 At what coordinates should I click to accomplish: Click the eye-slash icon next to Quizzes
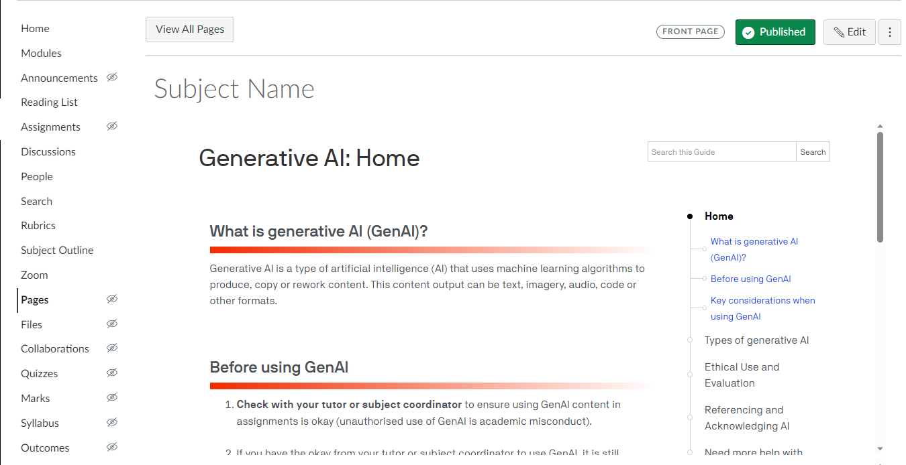[x=112, y=373]
